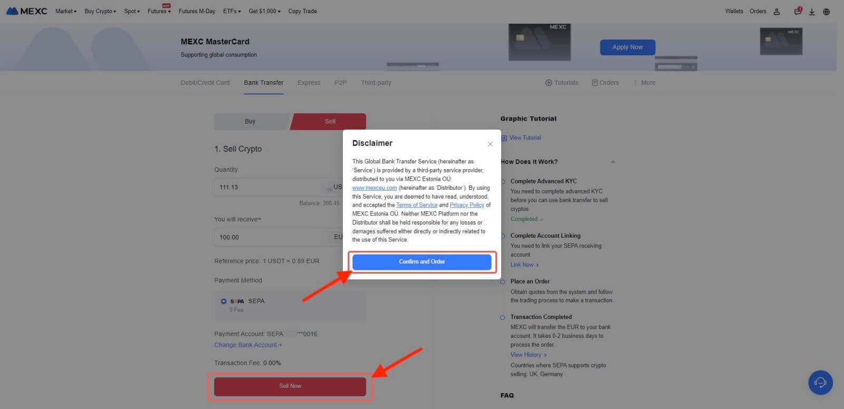Open Copy Trade menu item
The image size is (844, 409).
tap(302, 11)
